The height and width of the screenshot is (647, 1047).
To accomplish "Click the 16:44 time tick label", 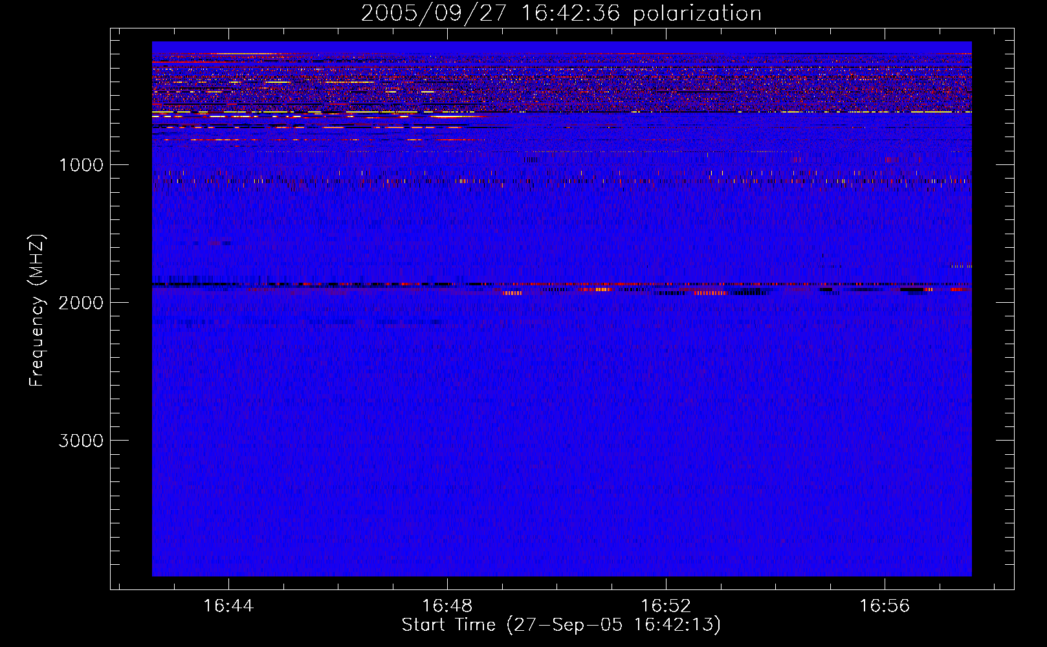I will coord(228,606).
